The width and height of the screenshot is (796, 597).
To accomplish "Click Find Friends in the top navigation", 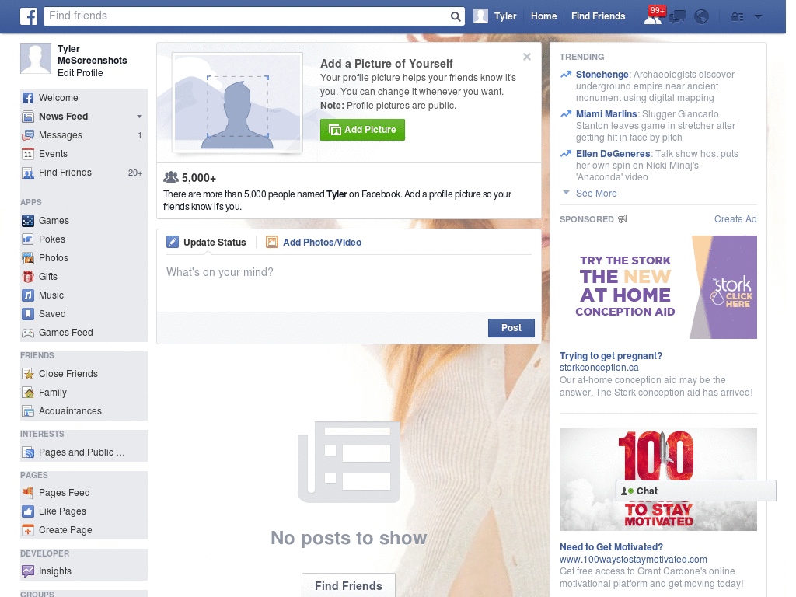I will 598,16.
